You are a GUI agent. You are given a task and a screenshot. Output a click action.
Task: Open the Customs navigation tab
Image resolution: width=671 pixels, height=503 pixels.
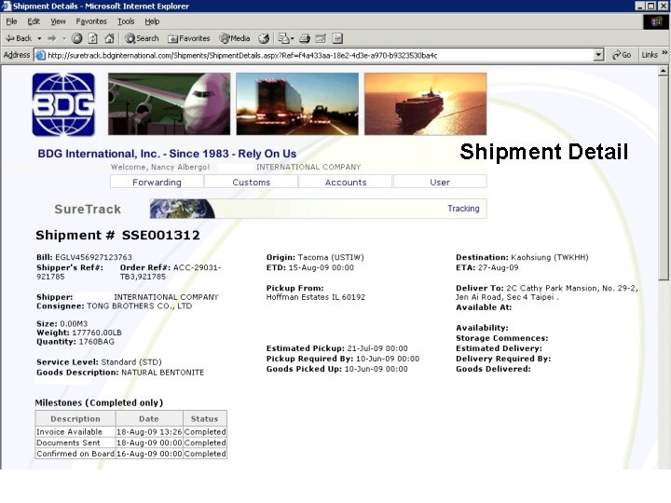click(252, 182)
